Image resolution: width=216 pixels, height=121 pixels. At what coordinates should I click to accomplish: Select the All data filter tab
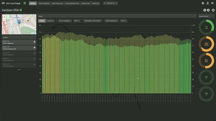coord(33,3)
